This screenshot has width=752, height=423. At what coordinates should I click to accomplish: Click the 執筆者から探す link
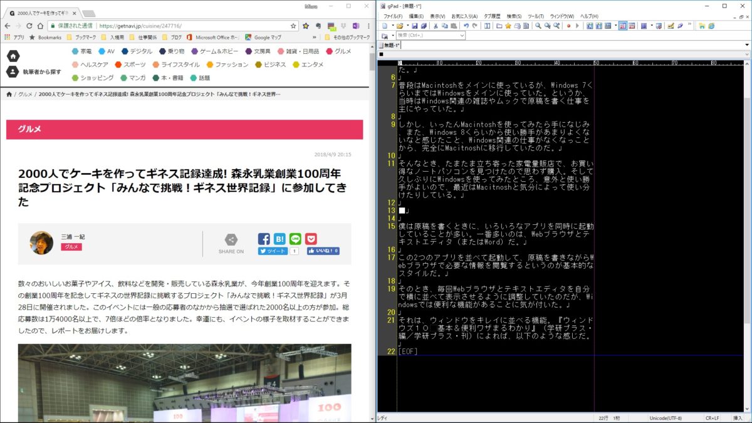click(x=42, y=71)
